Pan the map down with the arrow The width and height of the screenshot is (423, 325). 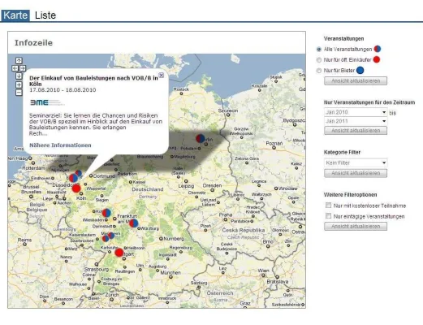pyautogui.click(x=19, y=76)
